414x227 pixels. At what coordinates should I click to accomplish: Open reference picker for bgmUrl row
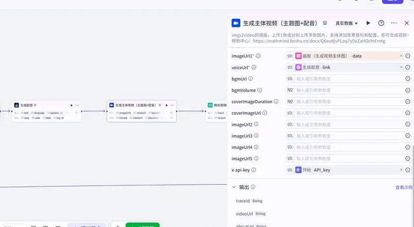[x=408, y=78]
